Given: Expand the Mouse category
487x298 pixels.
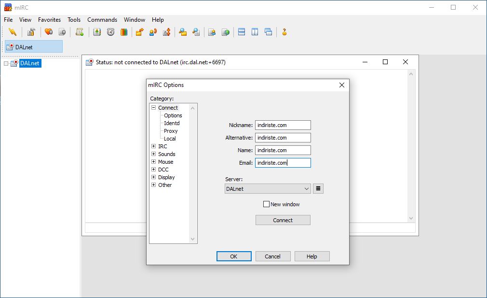Looking at the screenshot, I should point(153,162).
